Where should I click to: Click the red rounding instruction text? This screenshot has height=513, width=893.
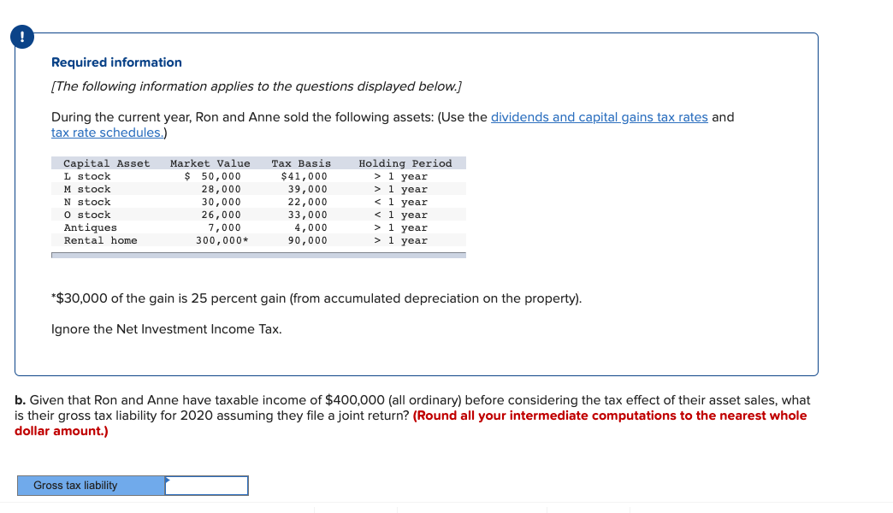[x=411, y=423]
